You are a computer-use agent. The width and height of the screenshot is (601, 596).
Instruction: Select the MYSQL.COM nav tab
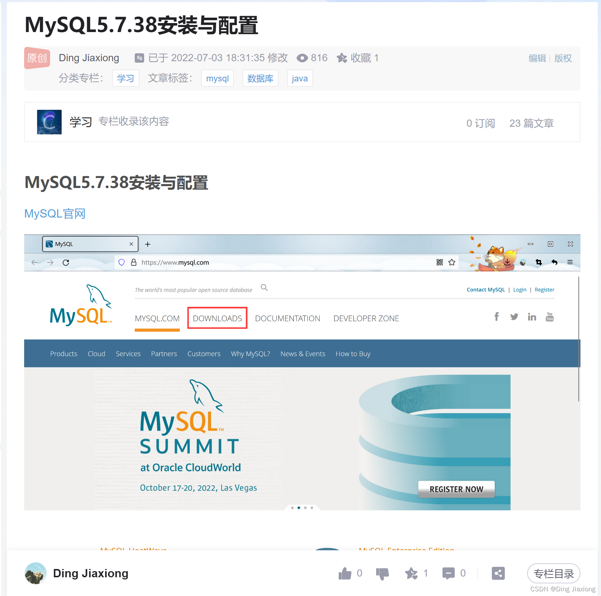click(x=157, y=318)
